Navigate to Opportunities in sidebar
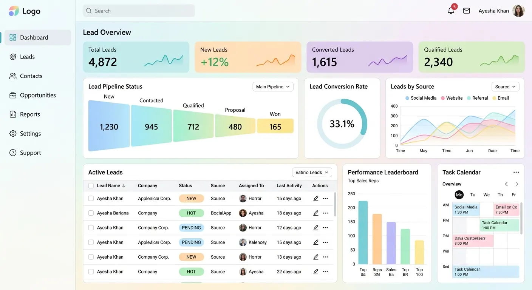Viewport: 532px width, 290px height. (37, 95)
